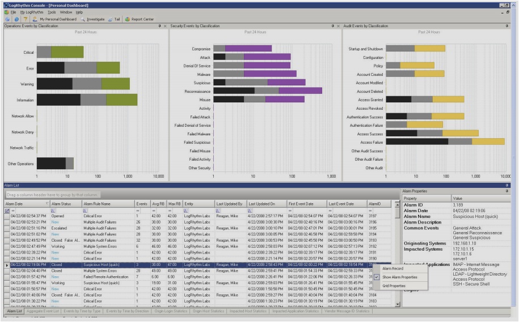Click the green segment of the Critical bar
Screen dimensions: 519x322
pos(67,52)
